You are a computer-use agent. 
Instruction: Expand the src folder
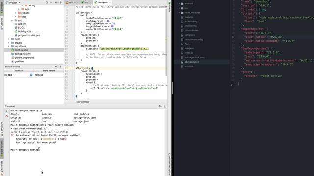12,21
